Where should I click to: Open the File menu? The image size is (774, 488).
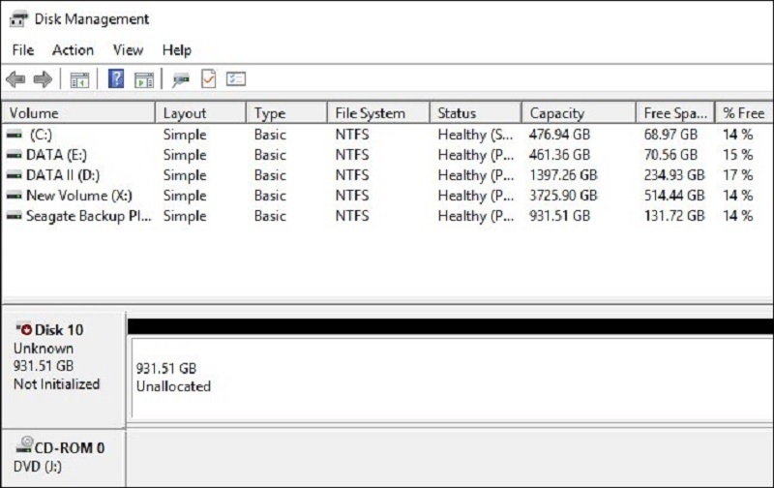tap(22, 49)
